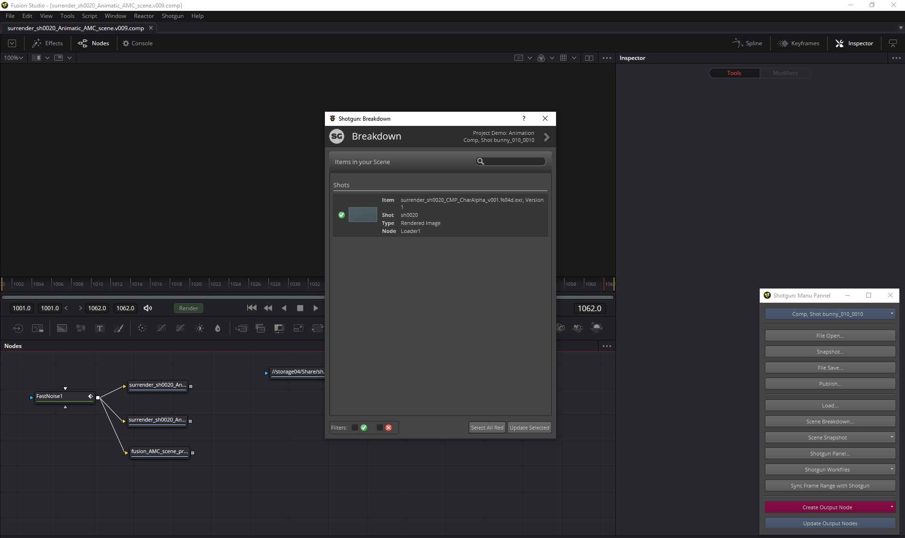Toggle the red out-of-date filter checkbox
The width and height of the screenshot is (905, 538).
pyautogui.click(x=380, y=428)
